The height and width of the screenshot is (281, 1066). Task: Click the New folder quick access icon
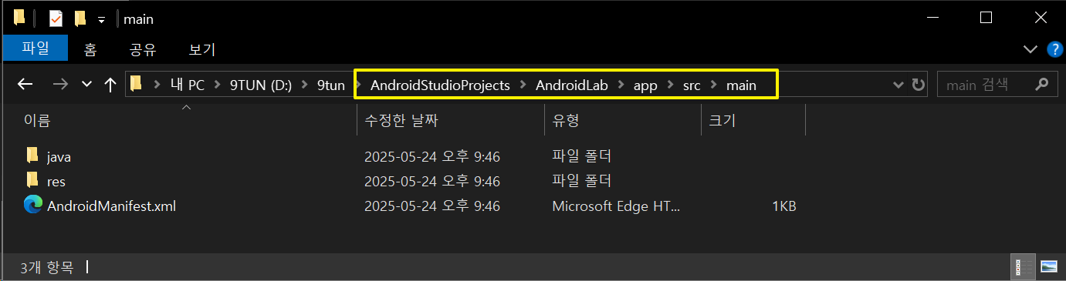point(80,18)
